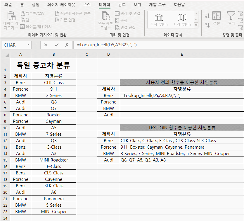Viewport: 244px width, 221px height.
Task: Open 최근에 사용한 원본 sources
Action: point(73,13)
